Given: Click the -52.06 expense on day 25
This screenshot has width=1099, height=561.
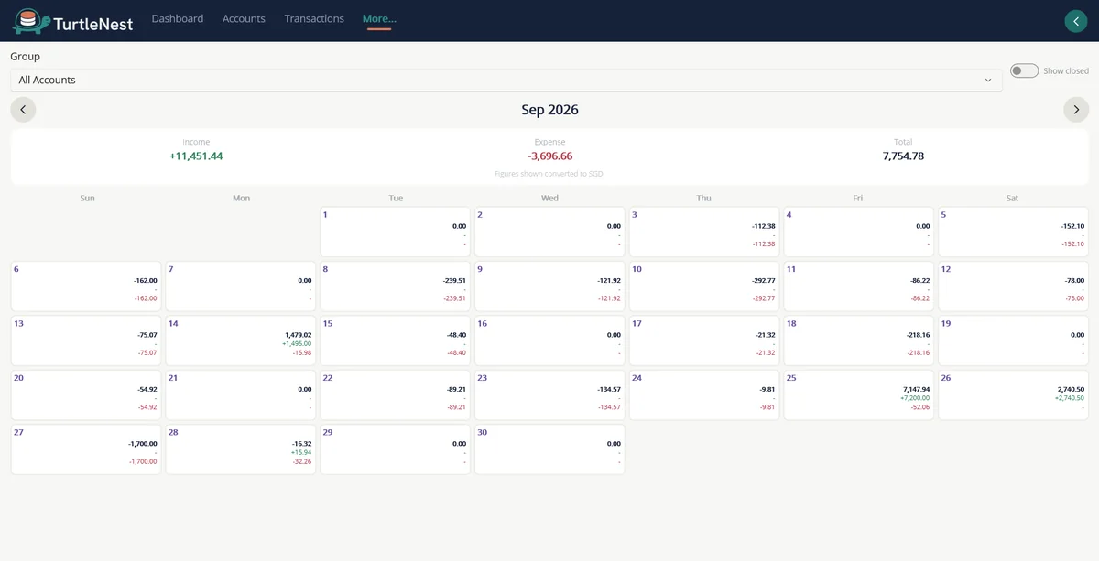Looking at the screenshot, I should [919, 407].
